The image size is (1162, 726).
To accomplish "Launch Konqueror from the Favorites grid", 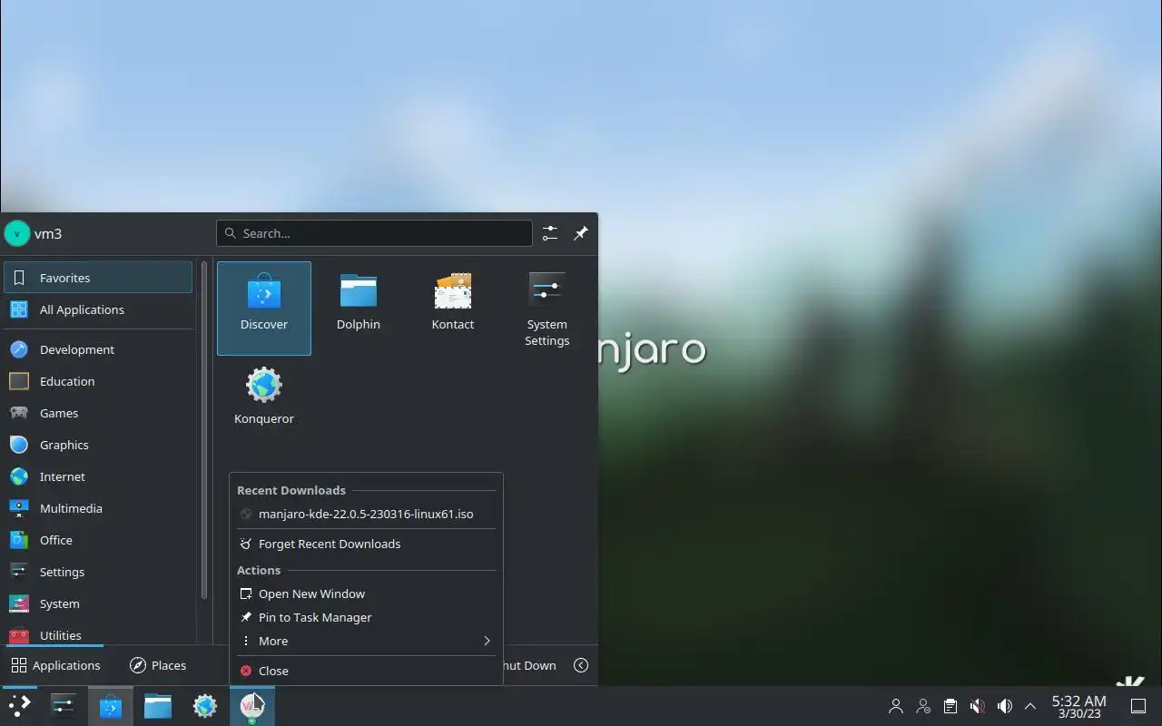I will (264, 397).
